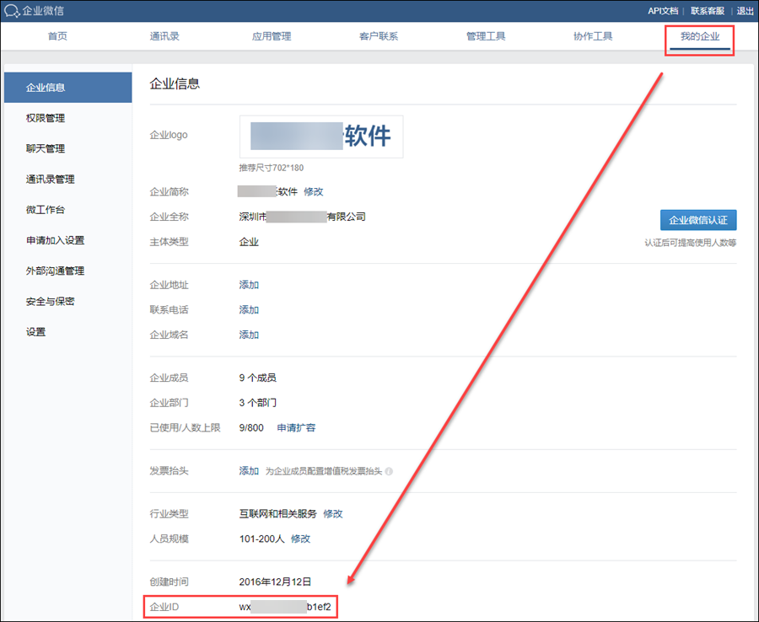Select the 我的企业 tab

(700, 36)
